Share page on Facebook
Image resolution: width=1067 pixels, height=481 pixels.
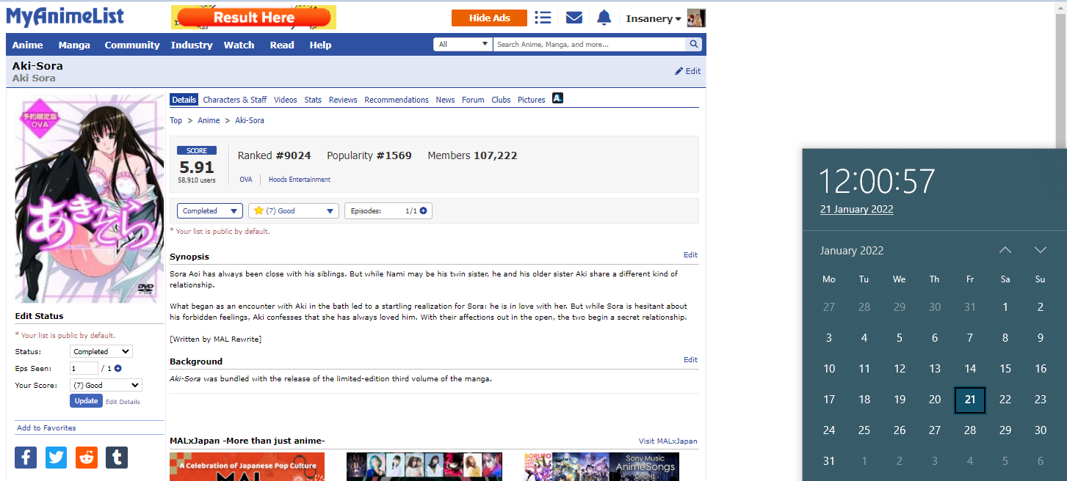pos(26,458)
